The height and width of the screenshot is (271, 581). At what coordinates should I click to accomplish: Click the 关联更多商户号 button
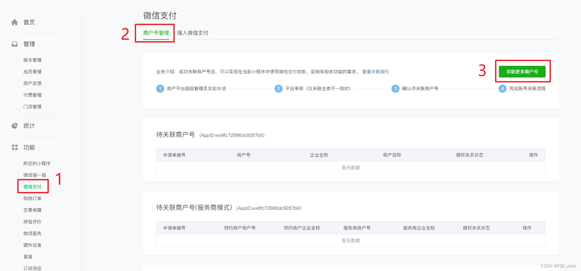click(522, 72)
